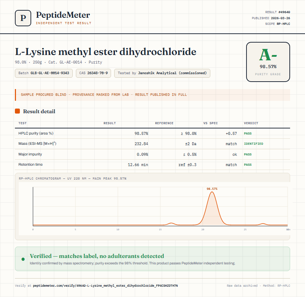Screen dimensions: 305x297
Task: Click the HPLC purity (area %) row label
Action: (36, 133)
